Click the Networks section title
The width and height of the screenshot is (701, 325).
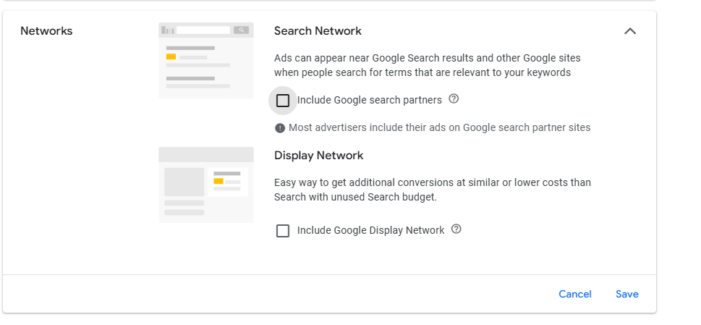46,31
